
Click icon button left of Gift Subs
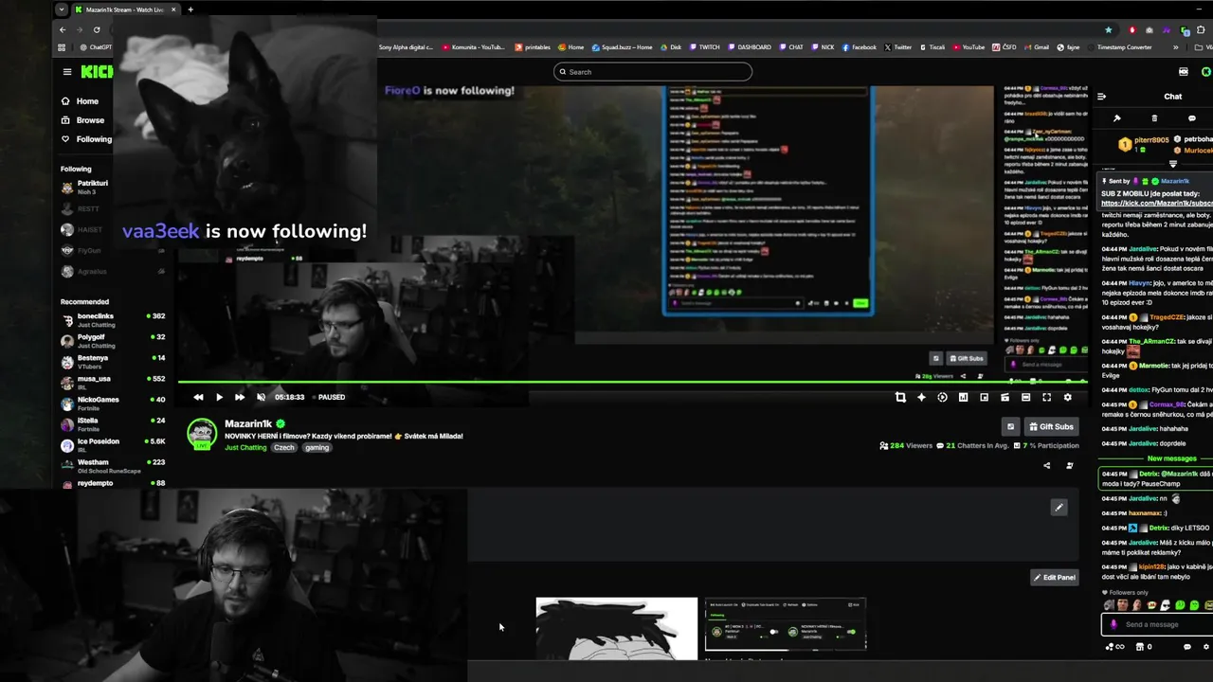pos(1010,427)
